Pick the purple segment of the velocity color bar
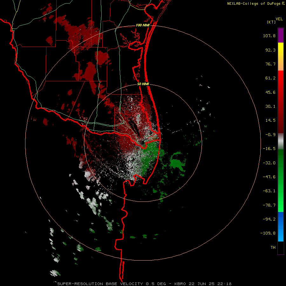This screenshot has height=286, width=286. coord(281,35)
